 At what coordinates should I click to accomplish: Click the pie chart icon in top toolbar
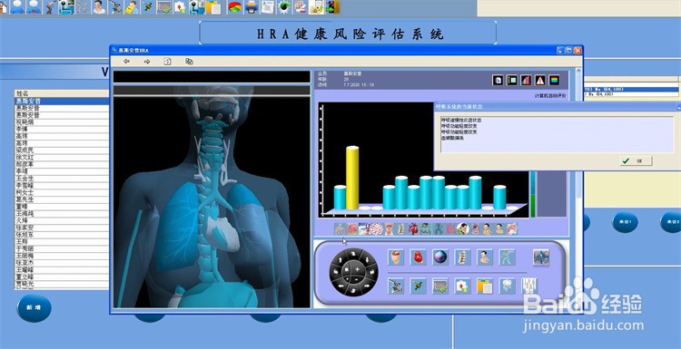[235, 6]
